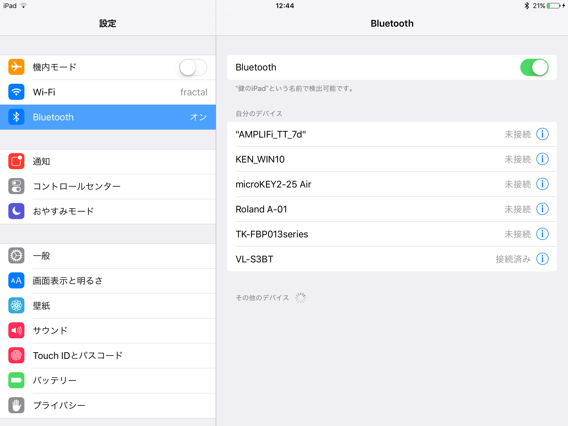Tap the connected VL-S3BT device row

392,259
